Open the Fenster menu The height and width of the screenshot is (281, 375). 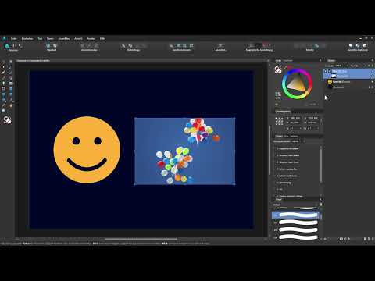click(91, 38)
